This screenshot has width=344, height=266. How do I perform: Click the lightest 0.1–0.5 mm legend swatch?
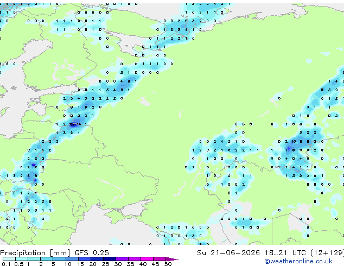pyautogui.click(x=9, y=259)
